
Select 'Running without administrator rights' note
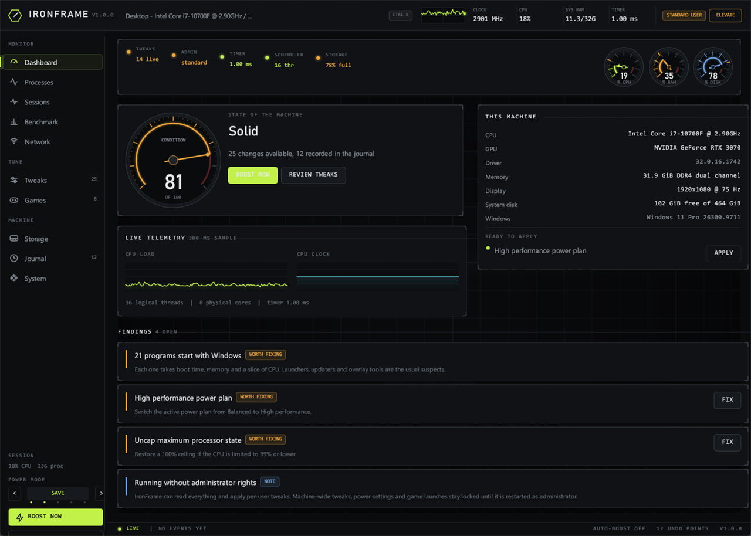[433, 488]
